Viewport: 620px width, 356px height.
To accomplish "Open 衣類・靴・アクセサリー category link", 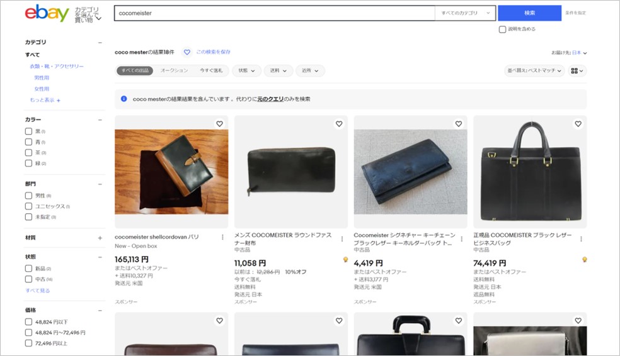I will (57, 66).
